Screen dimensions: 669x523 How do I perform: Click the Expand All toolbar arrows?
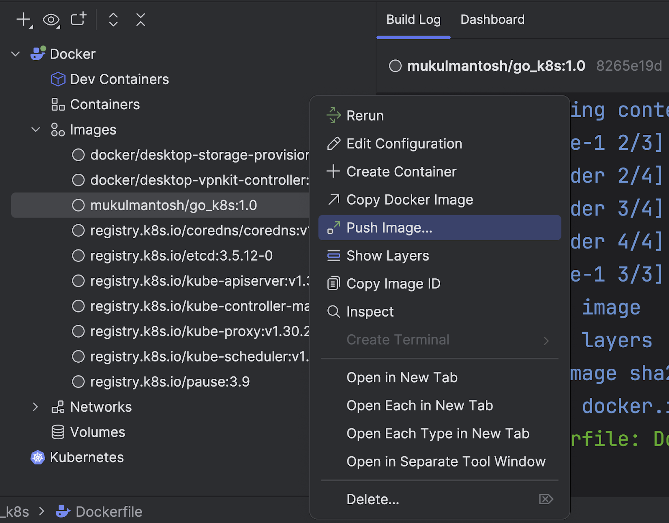[x=113, y=20]
